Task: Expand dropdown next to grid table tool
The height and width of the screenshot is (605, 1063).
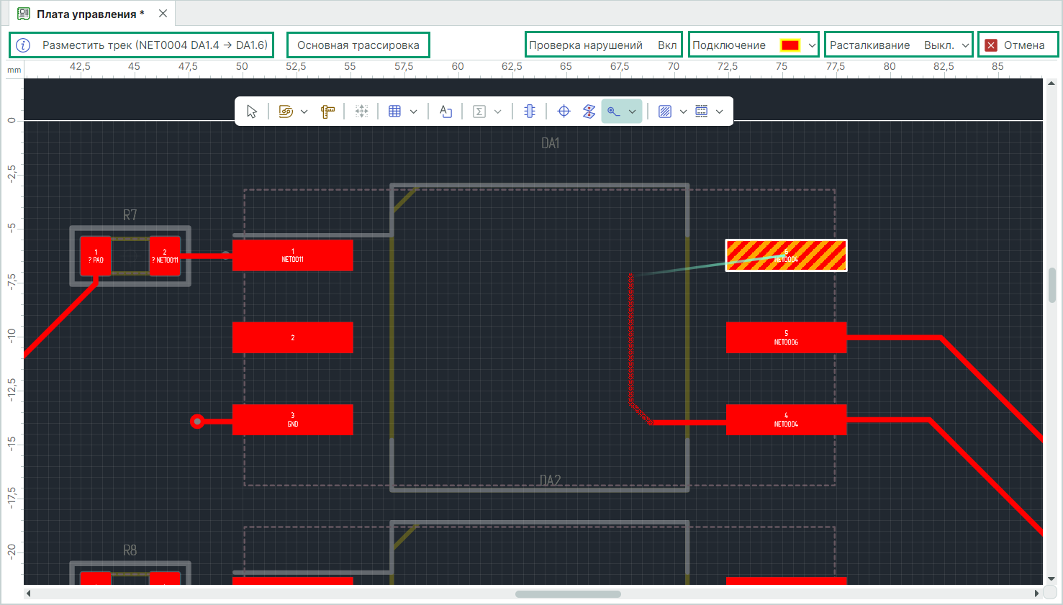Action: pyautogui.click(x=413, y=112)
